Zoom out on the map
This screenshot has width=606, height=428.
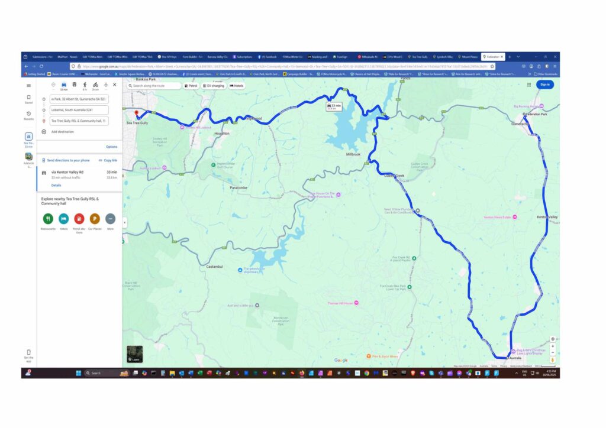(x=553, y=352)
